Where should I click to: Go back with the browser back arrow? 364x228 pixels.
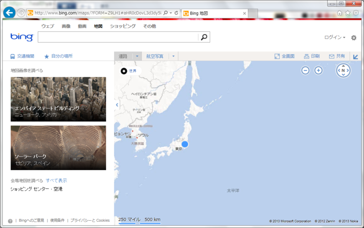9,13
